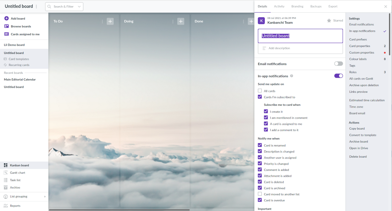The height and width of the screenshot is (211, 392).
Task: Open the Search & Filter dropdown arrow
Action: pyautogui.click(x=79, y=7)
